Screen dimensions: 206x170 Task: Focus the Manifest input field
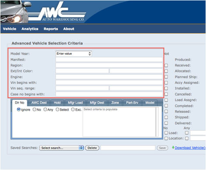pos(109,59)
